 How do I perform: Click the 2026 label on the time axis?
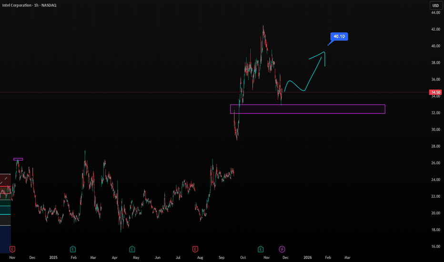[306, 257]
